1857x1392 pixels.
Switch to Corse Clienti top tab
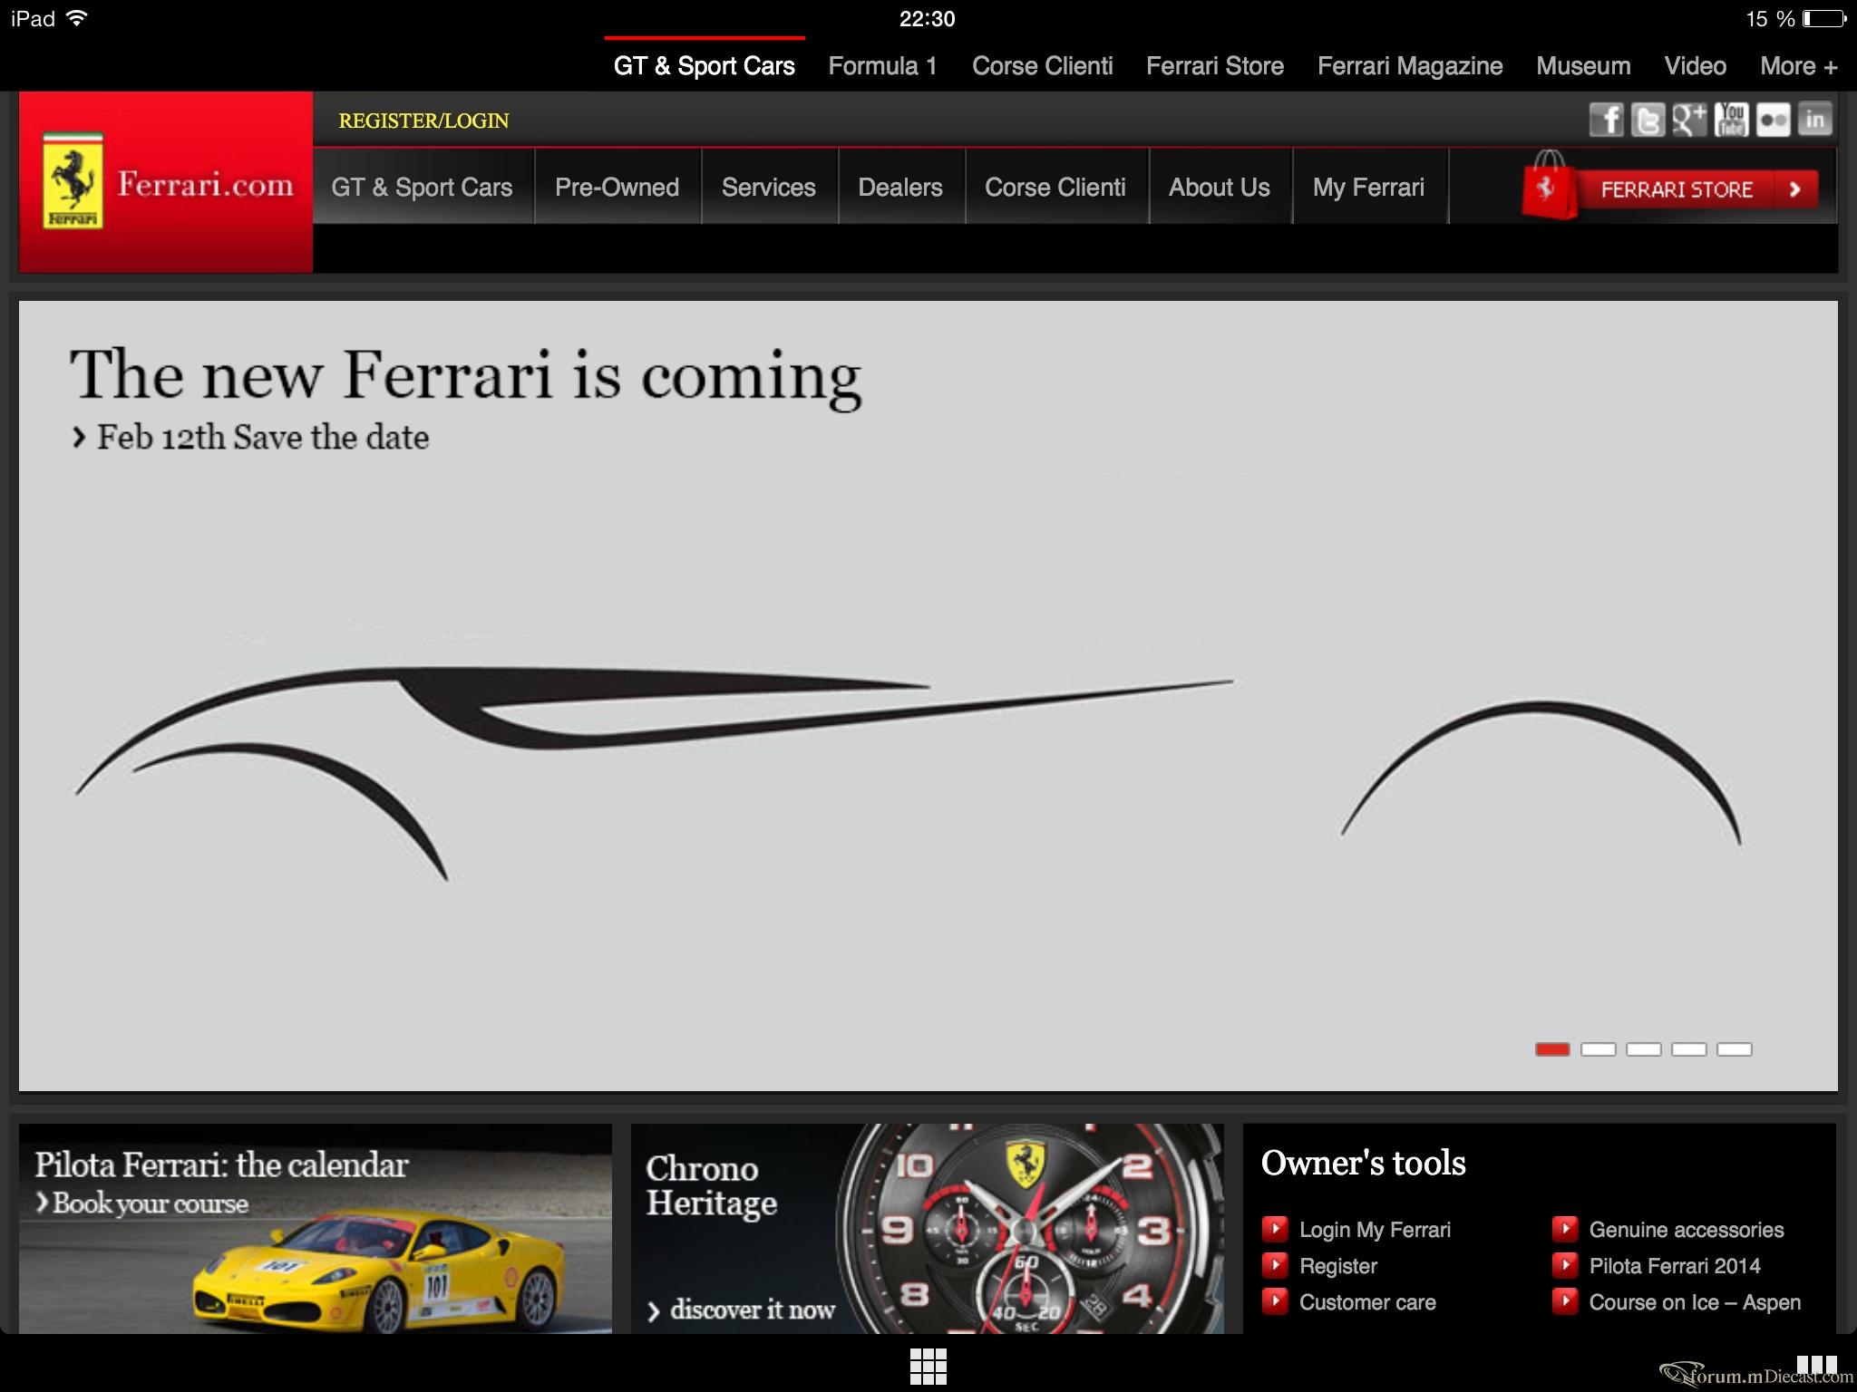(x=1042, y=66)
